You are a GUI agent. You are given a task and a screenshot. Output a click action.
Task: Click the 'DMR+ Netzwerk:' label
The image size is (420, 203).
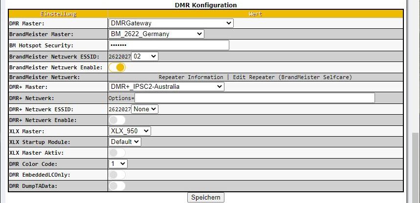coord(32,98)
